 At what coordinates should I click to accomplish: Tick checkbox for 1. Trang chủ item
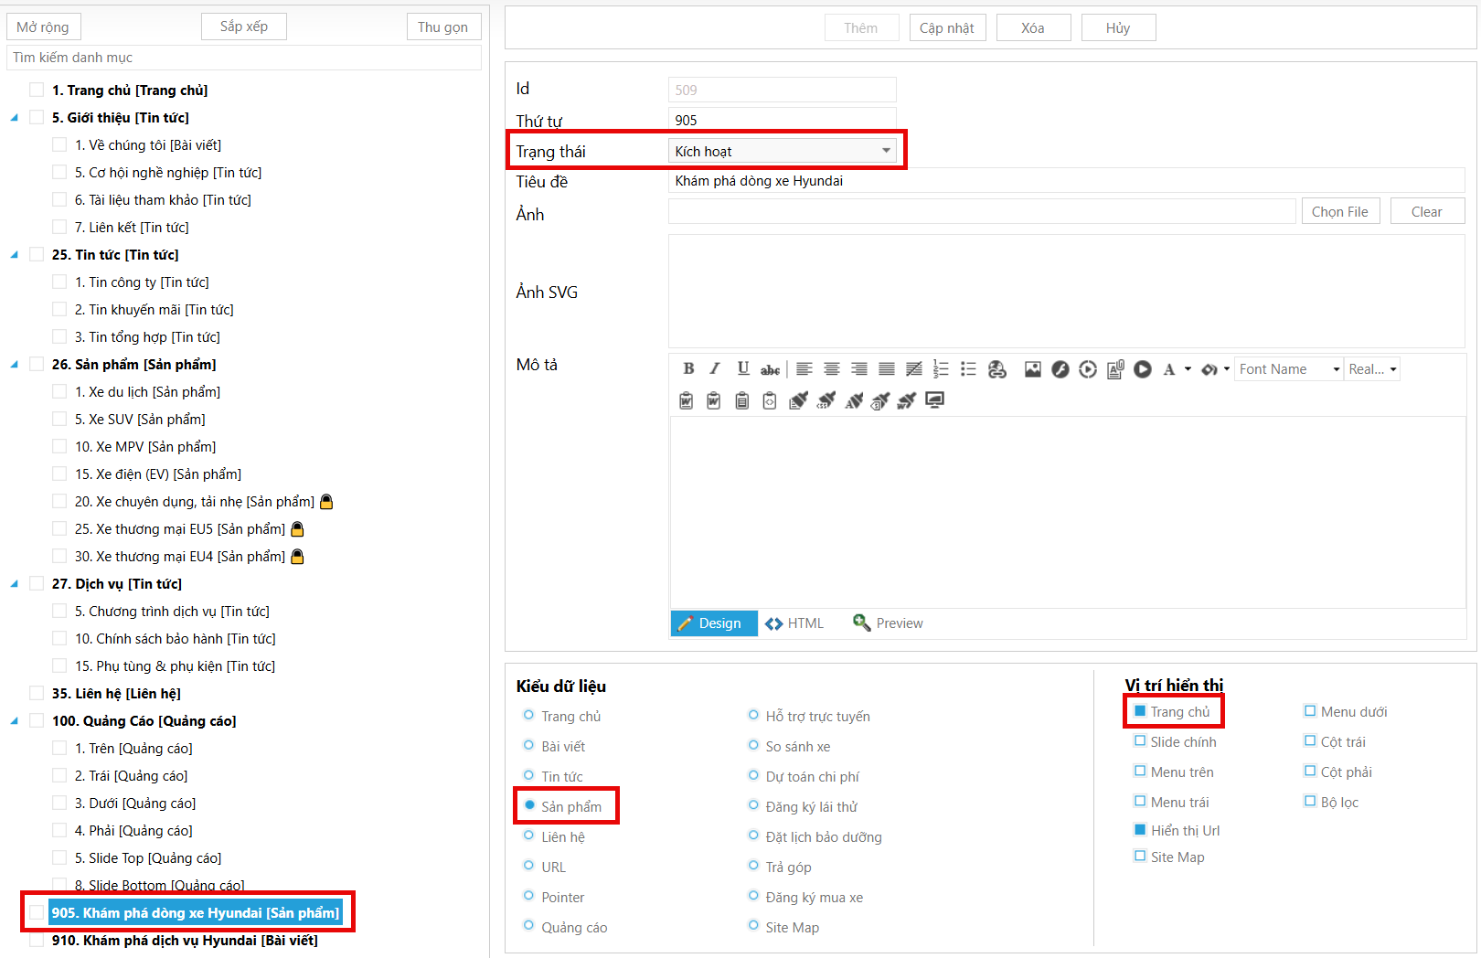coord(37,90)
